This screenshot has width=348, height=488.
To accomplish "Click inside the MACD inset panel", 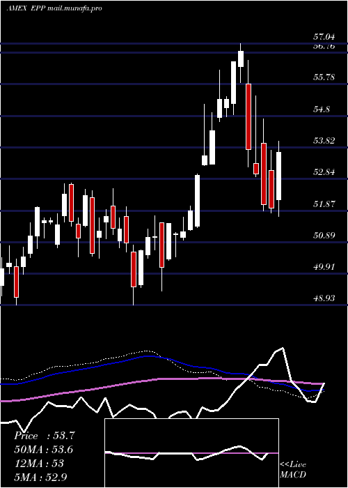I will pos(191,453).
